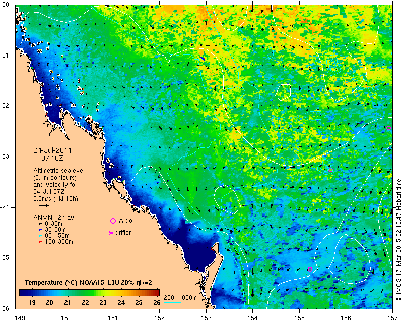Viewport: 403px width, 323px height.
Task: Click the latitude axis label -22
Action: pyautogui.click(x=5, y=106)
